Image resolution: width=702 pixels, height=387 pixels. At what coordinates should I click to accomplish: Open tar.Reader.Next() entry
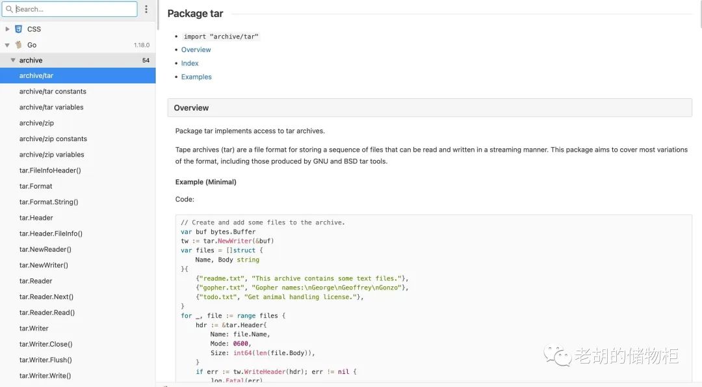point(78,297)
